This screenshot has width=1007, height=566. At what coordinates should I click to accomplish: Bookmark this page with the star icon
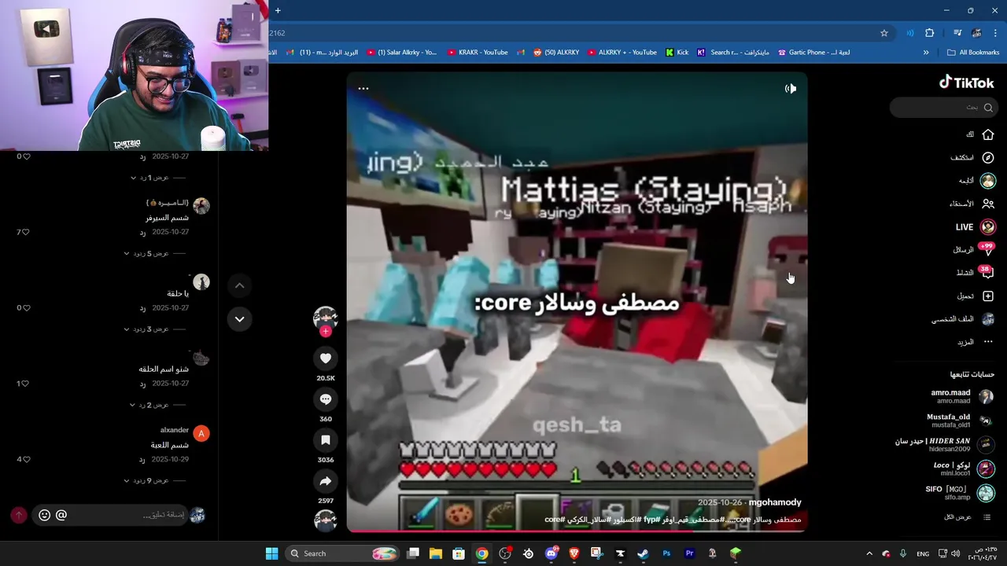tap(884, 33)
